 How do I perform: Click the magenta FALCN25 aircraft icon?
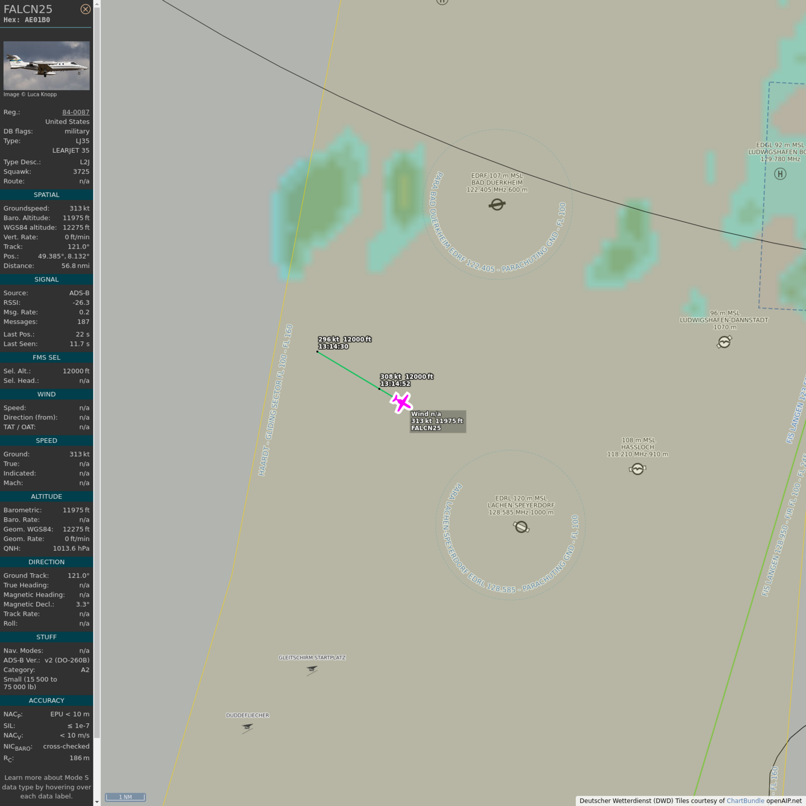401,402
